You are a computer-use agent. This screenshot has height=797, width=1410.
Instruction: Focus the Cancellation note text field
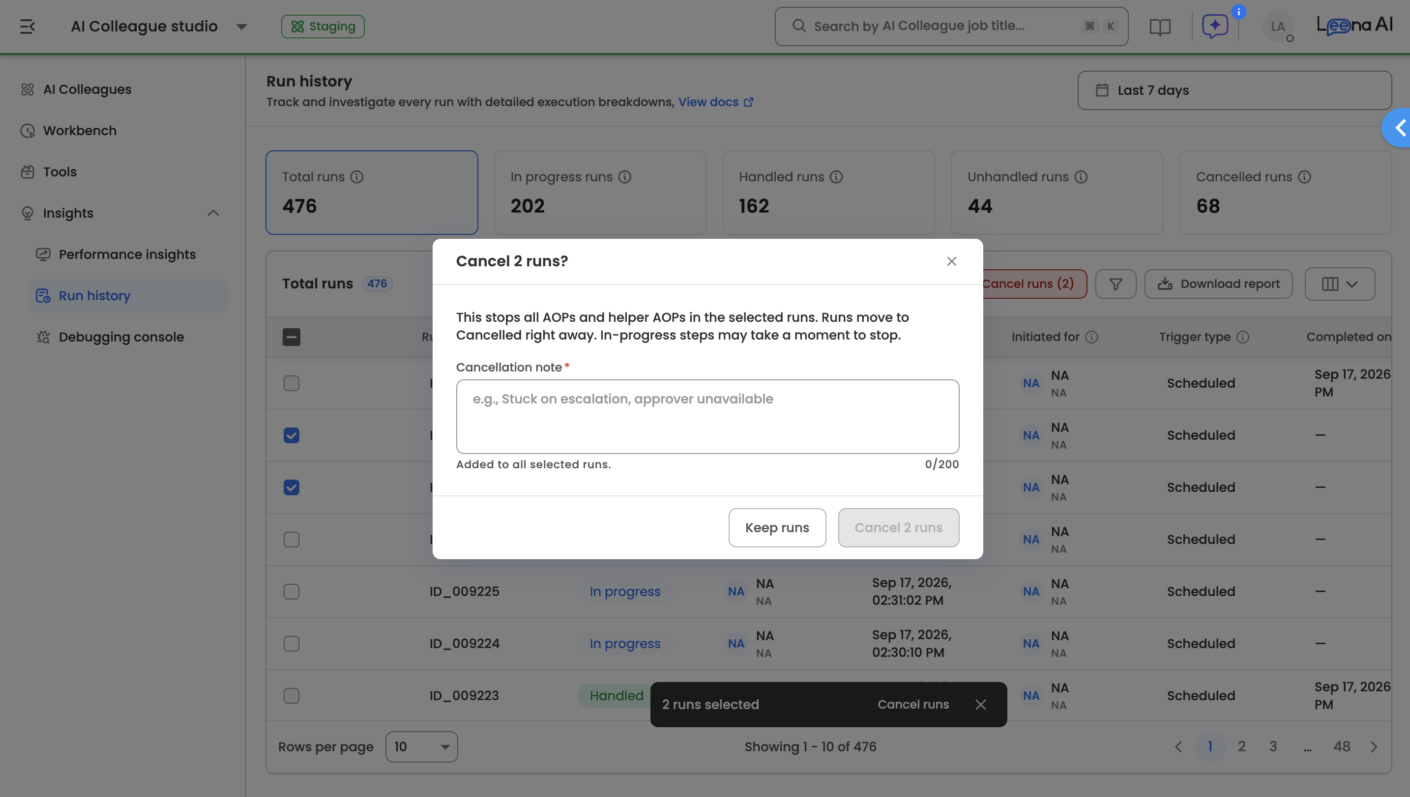(707, 417)
